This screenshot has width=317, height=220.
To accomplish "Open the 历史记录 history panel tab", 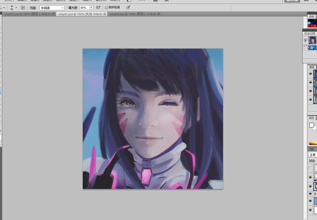I will (310, 34).
